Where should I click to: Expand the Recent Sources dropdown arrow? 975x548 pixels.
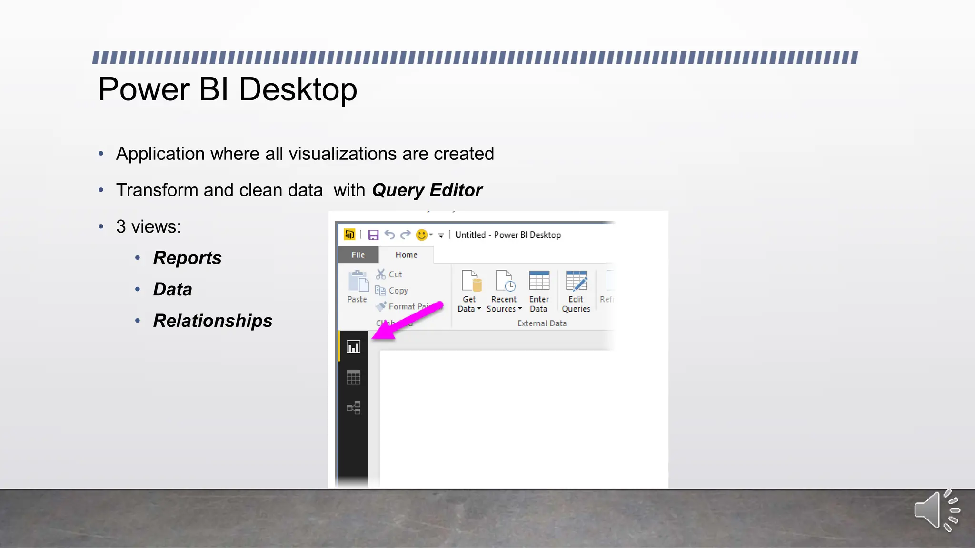(x=520, y=309)
